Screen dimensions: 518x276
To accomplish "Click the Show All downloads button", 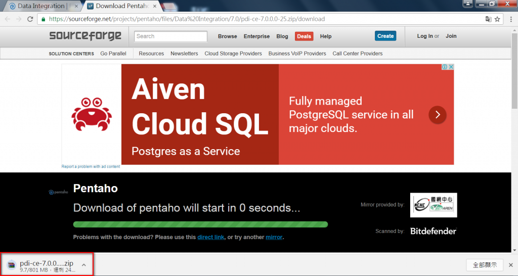I will (485, 265).
